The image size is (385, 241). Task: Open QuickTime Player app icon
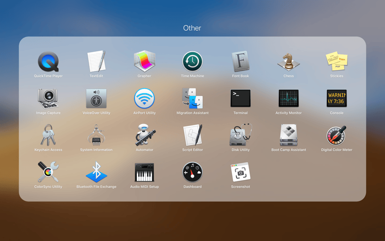click(48, 62)
